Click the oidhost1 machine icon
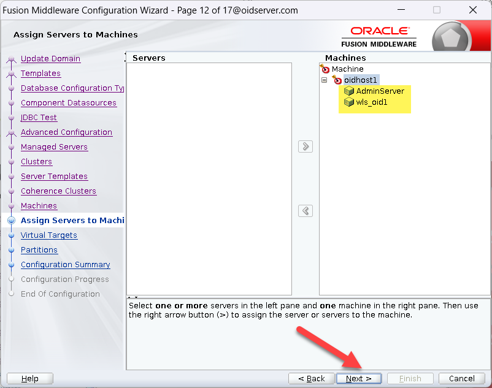The width and height of the screenshot is (492, 388). [337, 80]
